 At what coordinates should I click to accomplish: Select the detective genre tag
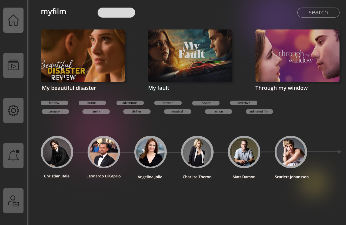[x=244, y=103]
